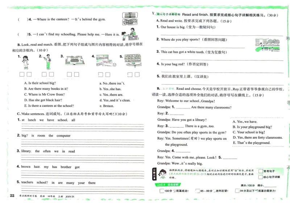Click the 得分 score blank

coord(270,185)
